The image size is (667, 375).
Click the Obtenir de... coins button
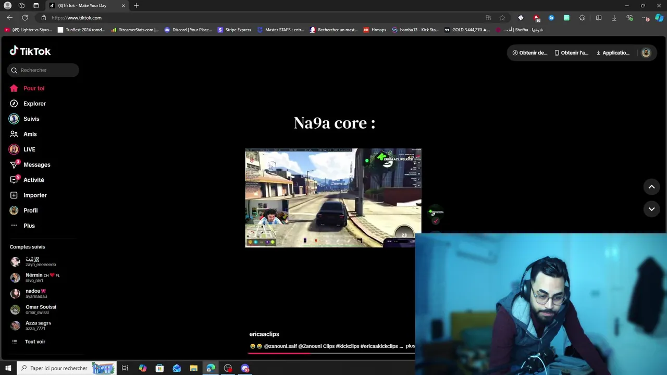click(x=530, y=53)
